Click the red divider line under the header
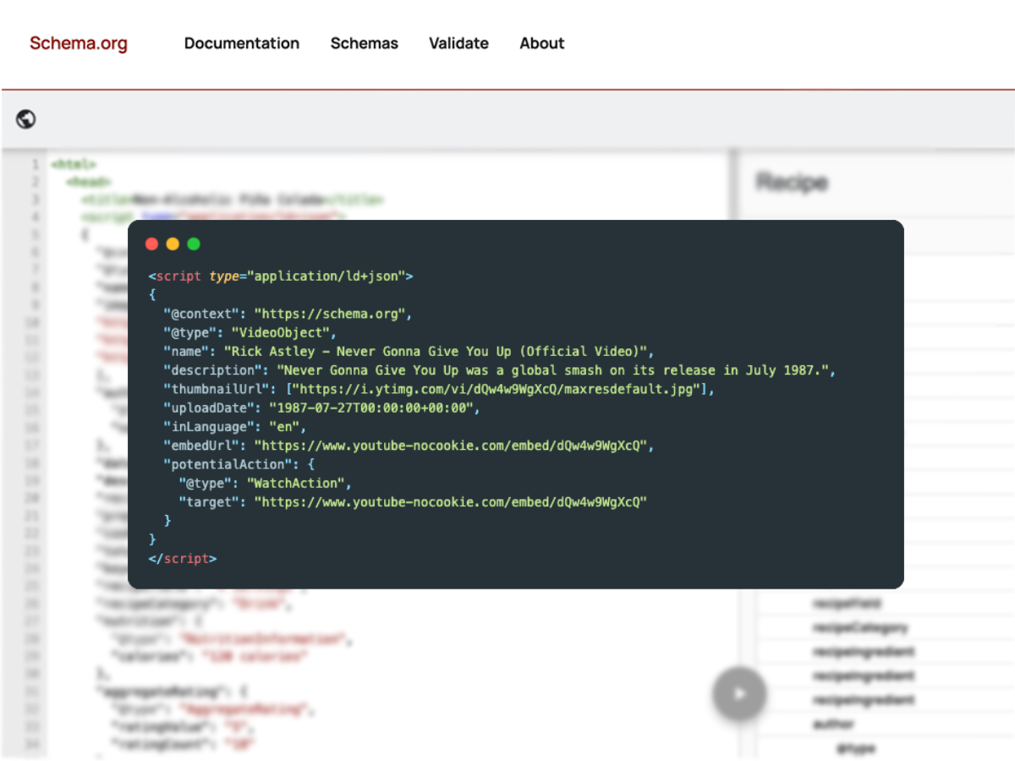The width and height of the screenshot is (1015, 761). [507, 87]
